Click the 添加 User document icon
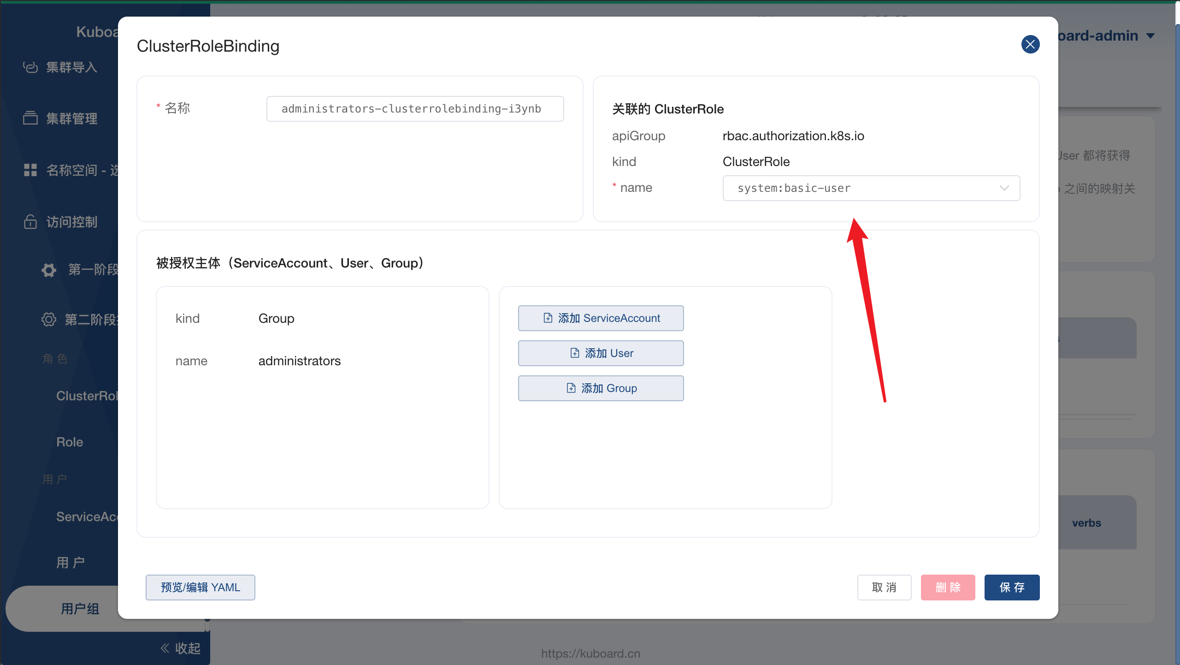 574,353
